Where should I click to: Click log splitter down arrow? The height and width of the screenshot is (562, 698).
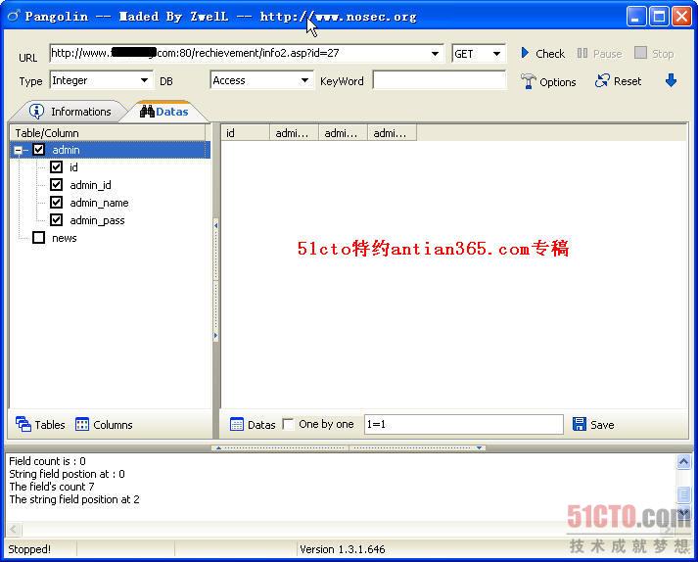[479, 448]
